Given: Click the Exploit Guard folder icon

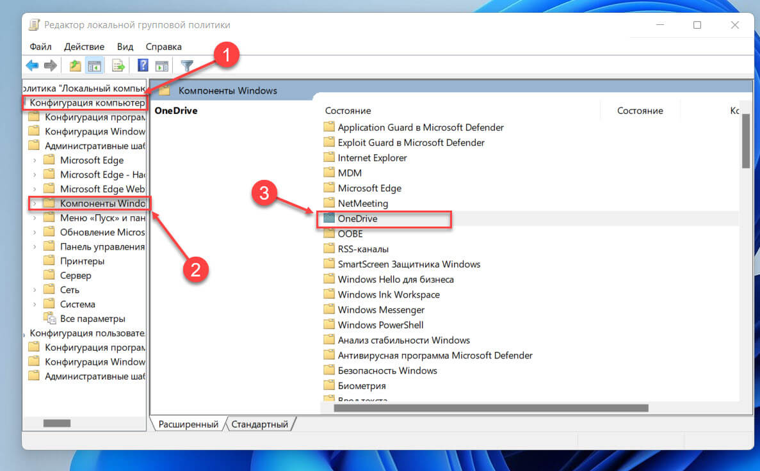Looking at the screenshot, I should 329,142.
